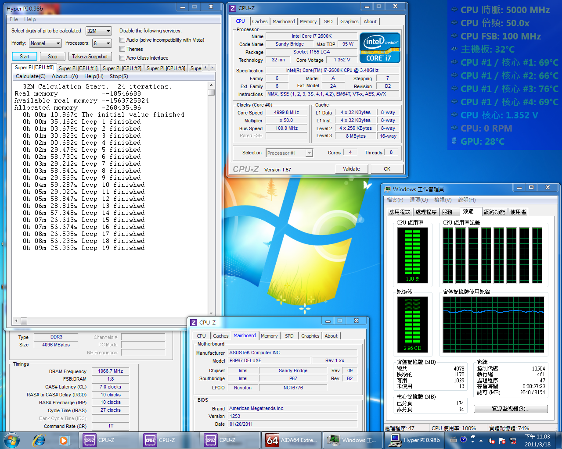Click the Take a Snapshot button
Screen dimensions: 562x449
point(90,57)
